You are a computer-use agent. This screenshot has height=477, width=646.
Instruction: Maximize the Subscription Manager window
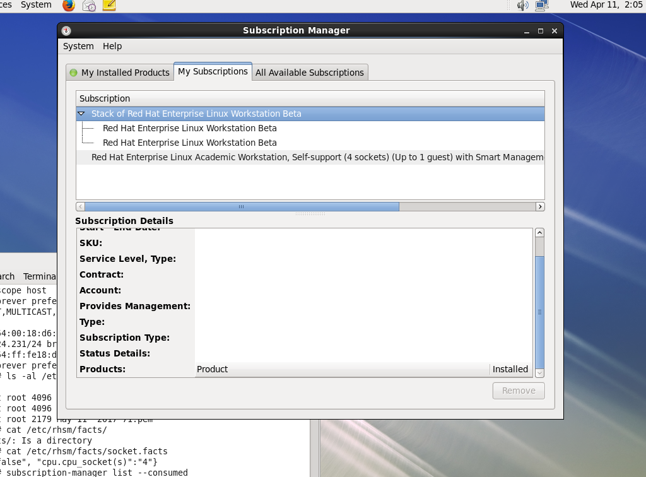point(541,31)
